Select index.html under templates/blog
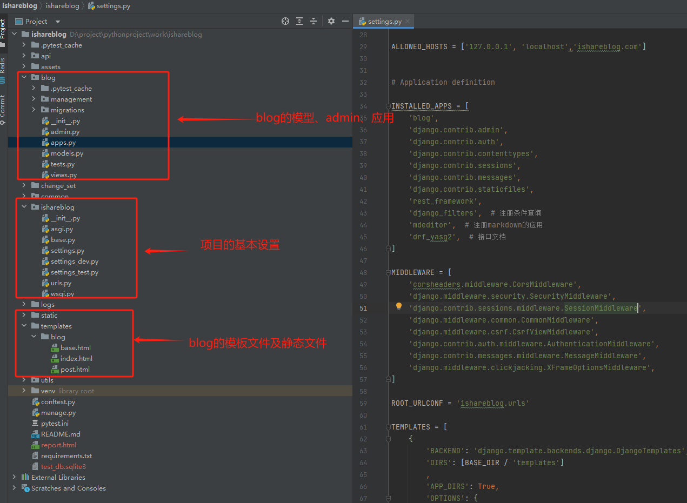 76,359
